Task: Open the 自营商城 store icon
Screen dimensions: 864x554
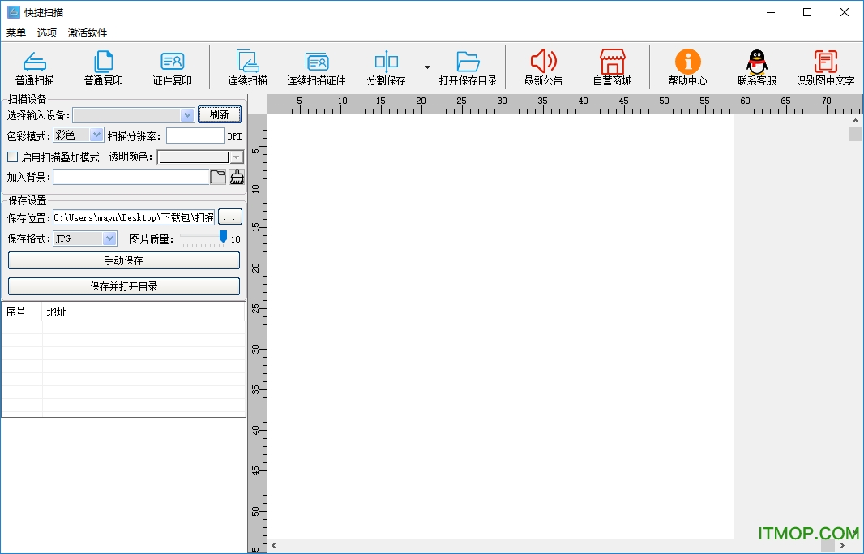Action: 612,62
